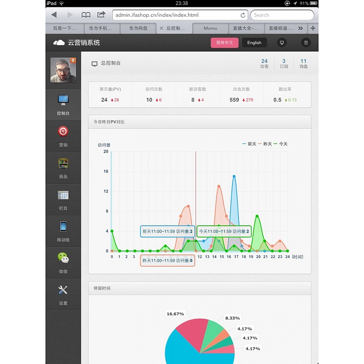364x364 pixels.
Task: Expand more tabs with double chevron
Action: click(x=300, y=28)
